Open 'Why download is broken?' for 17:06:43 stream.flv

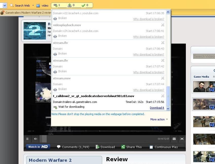(x=149, y=54)
